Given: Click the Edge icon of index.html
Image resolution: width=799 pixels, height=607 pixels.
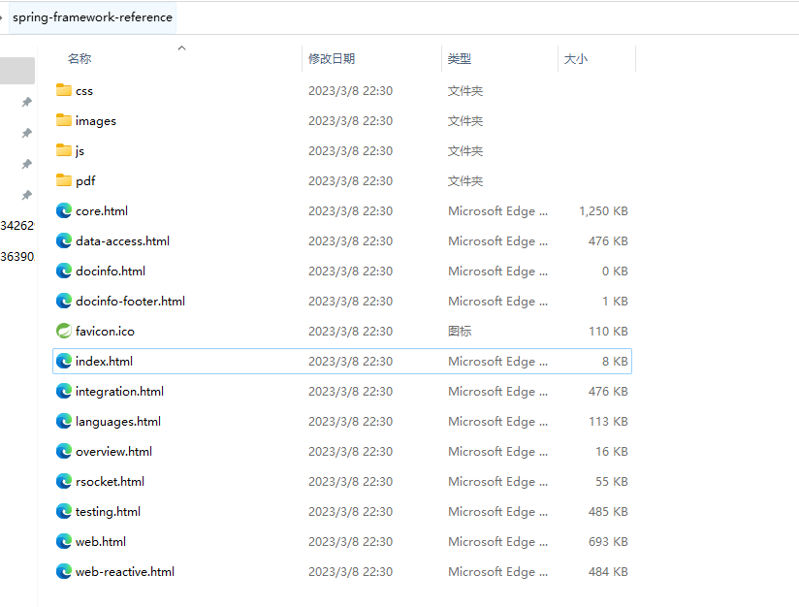Looking at the screenshot, I should 64,361.
